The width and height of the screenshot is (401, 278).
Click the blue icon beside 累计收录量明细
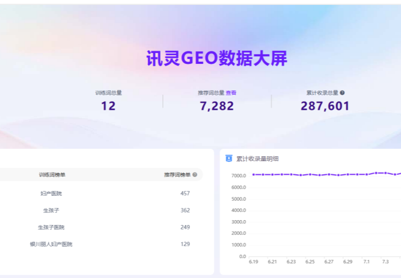(228, 158)
